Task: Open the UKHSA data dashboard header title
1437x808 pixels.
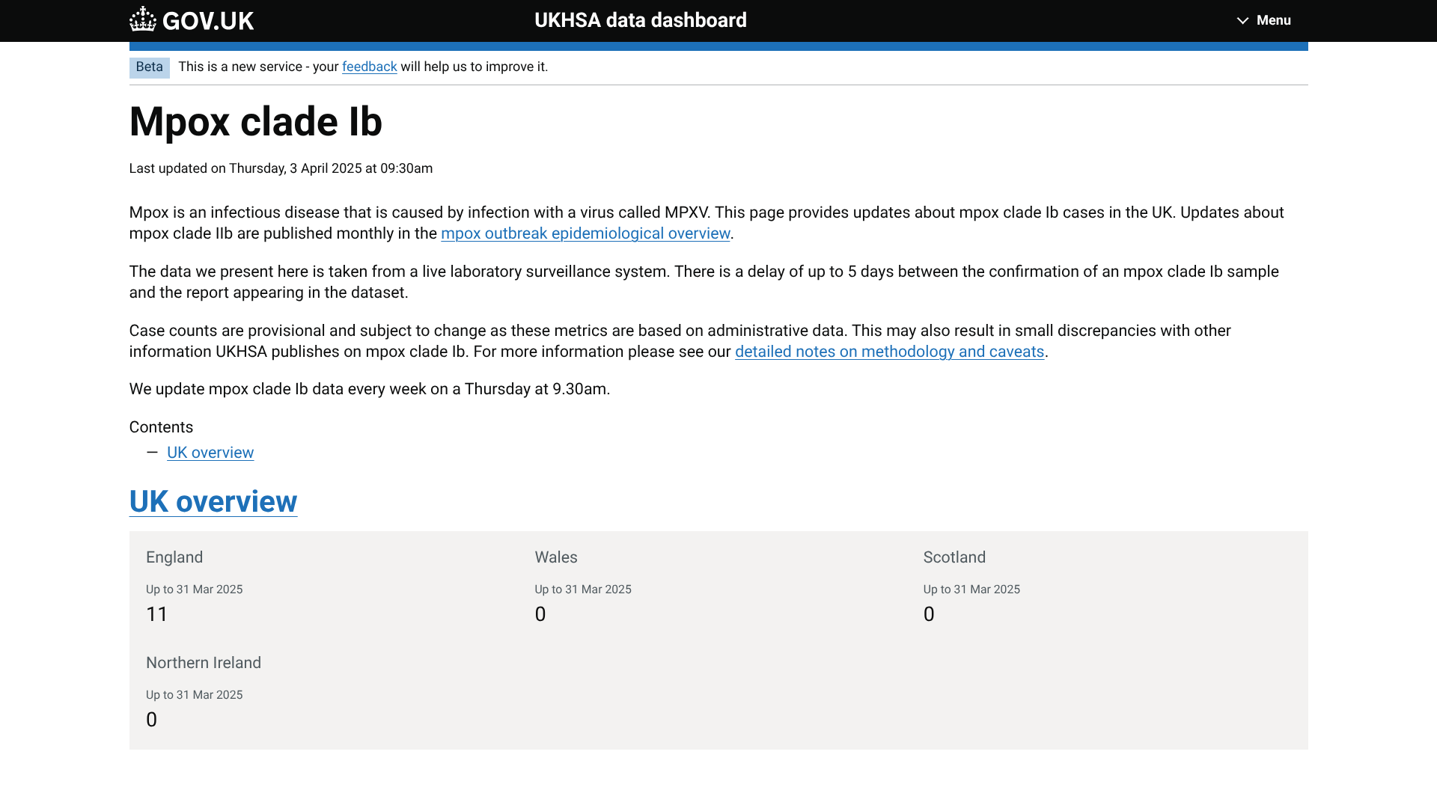Action: [x=640, y=20]
